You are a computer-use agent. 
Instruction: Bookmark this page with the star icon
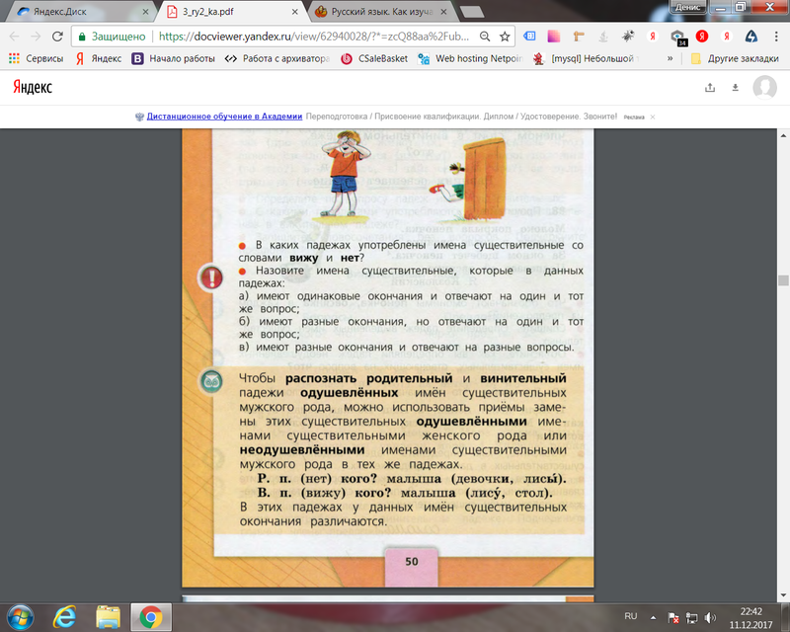pyautogui.click(x=505, y=36)
